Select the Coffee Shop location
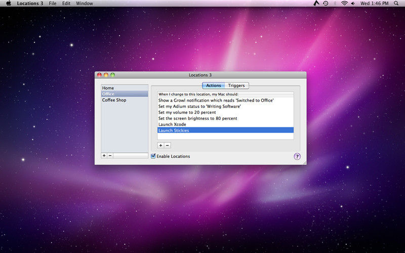The width and height of the screenshot is (405, 253). 125,100
